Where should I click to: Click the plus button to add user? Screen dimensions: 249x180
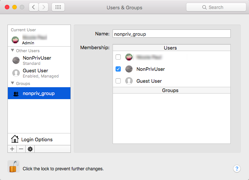12,149
